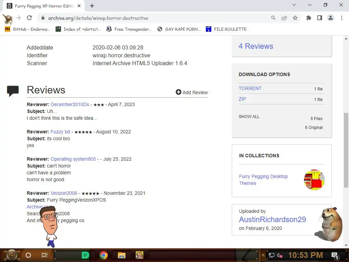
Task: Open reviewer Operating system805 profile
Action: coord(73,159)
